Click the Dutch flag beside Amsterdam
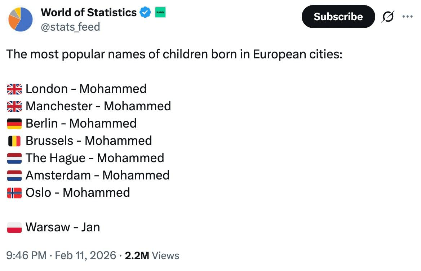This screenshot has height=271, width=421. (x=14, y=176)
